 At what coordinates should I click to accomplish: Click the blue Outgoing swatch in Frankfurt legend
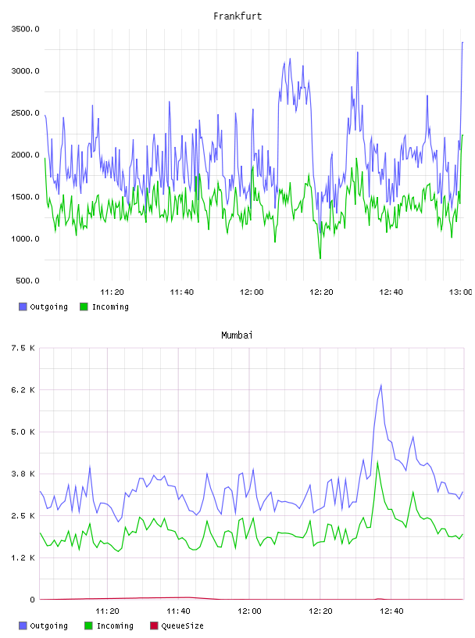pyautogui.click(x=23, y=306)
